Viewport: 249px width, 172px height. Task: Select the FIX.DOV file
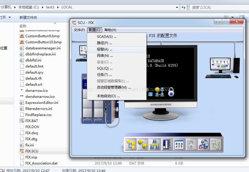pyautogui.click(x=32, y=127)
